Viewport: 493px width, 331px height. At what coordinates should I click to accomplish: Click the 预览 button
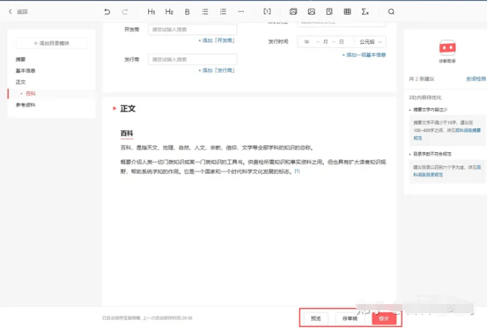316,318
